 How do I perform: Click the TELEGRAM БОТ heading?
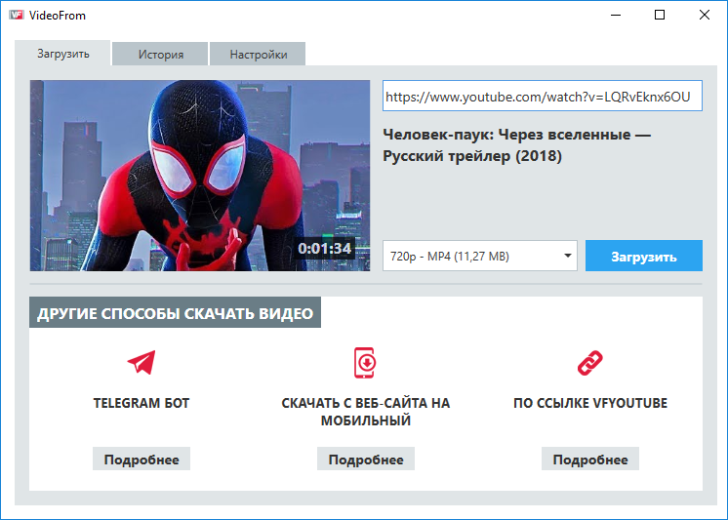click(142, 403)
